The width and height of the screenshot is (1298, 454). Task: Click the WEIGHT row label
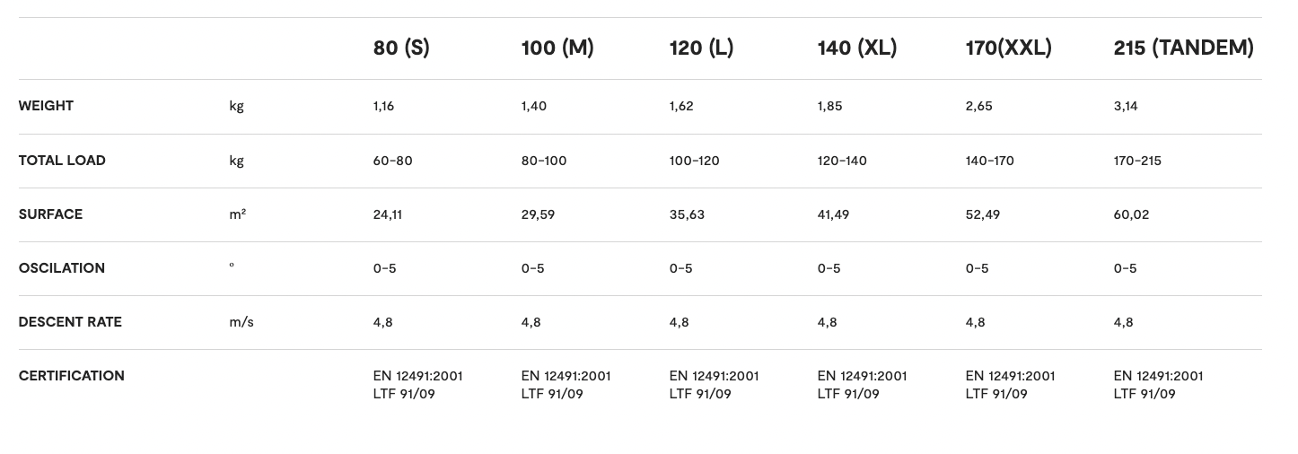(x=46, y=106)
